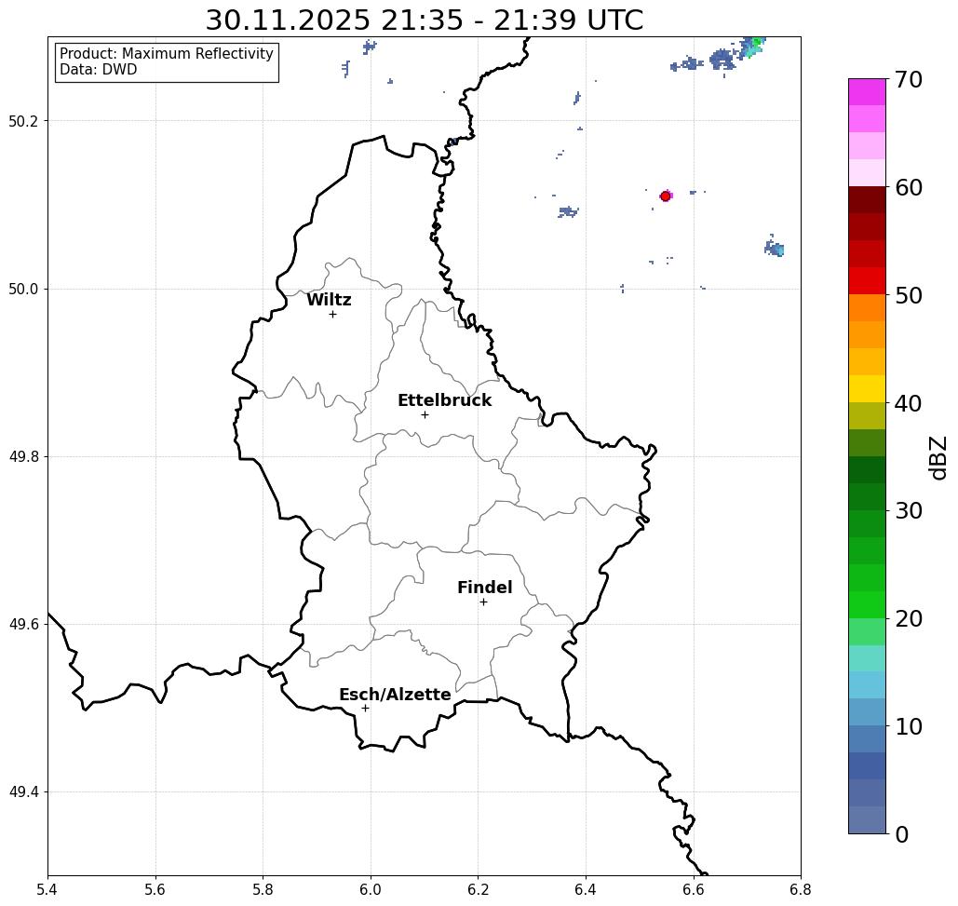Click the latitude label 50.0
Screen dimensions: 958x906
coord(23,289)
